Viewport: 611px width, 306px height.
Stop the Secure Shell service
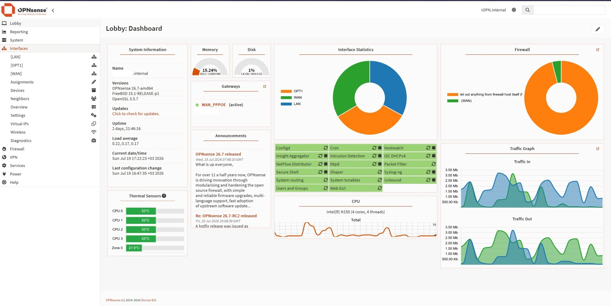coord(326,172)
